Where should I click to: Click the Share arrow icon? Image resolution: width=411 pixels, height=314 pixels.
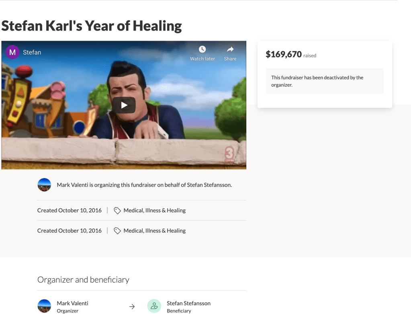pyautogui.click(x=230, y=49)
